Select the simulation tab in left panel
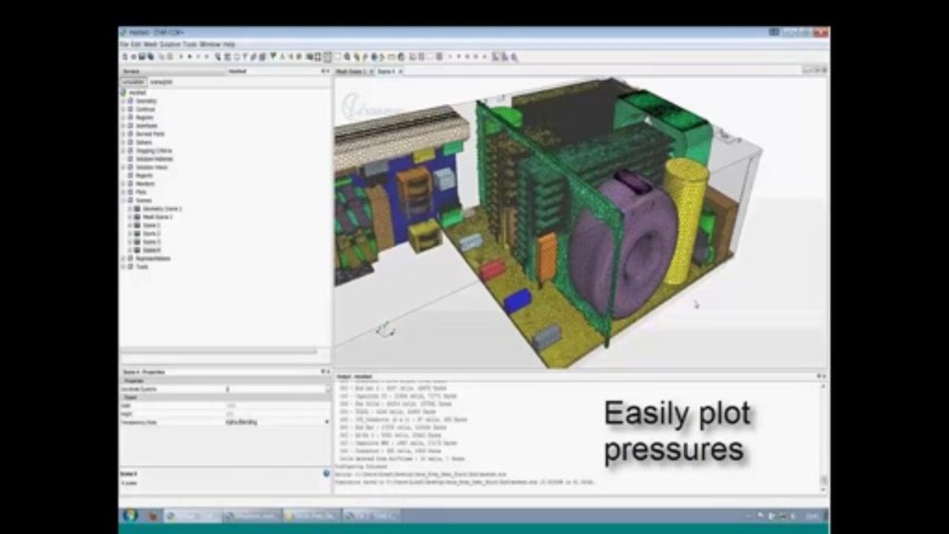This screenshot has width=949, height=534. click(134, 82)
